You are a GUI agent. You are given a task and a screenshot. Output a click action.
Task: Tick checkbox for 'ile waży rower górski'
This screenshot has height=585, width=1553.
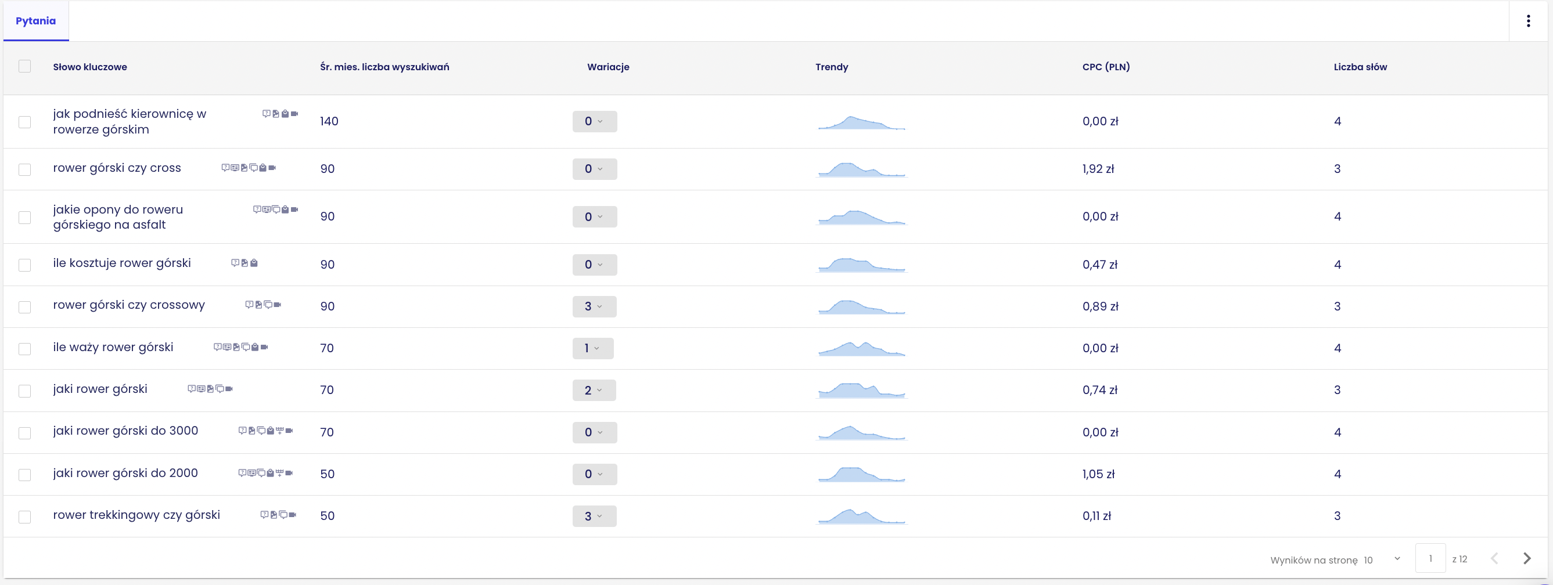coord(25,349)
